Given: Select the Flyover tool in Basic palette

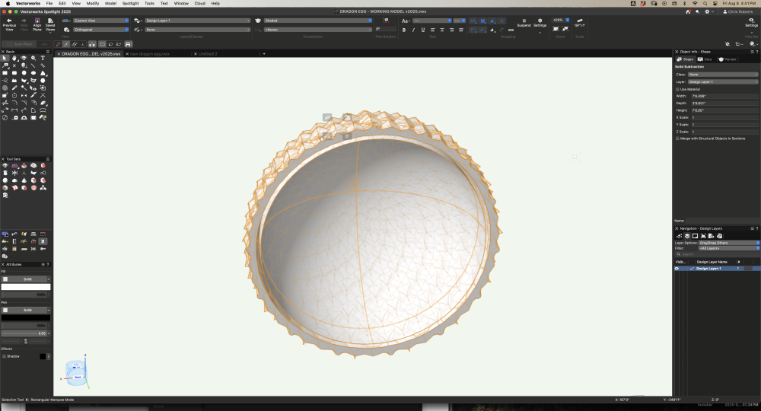Looking at the screenshot, I should pos(24,59).
